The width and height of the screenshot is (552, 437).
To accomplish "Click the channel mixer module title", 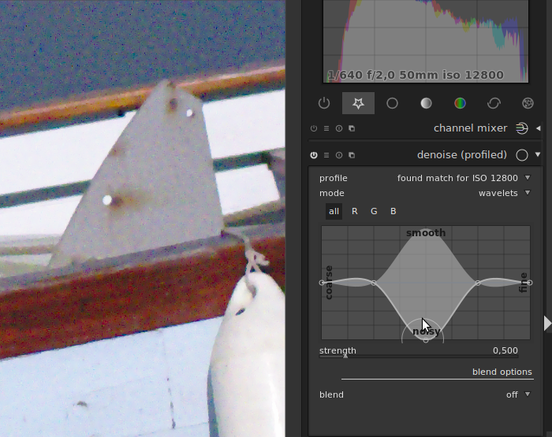I will (x=470, y=128).
